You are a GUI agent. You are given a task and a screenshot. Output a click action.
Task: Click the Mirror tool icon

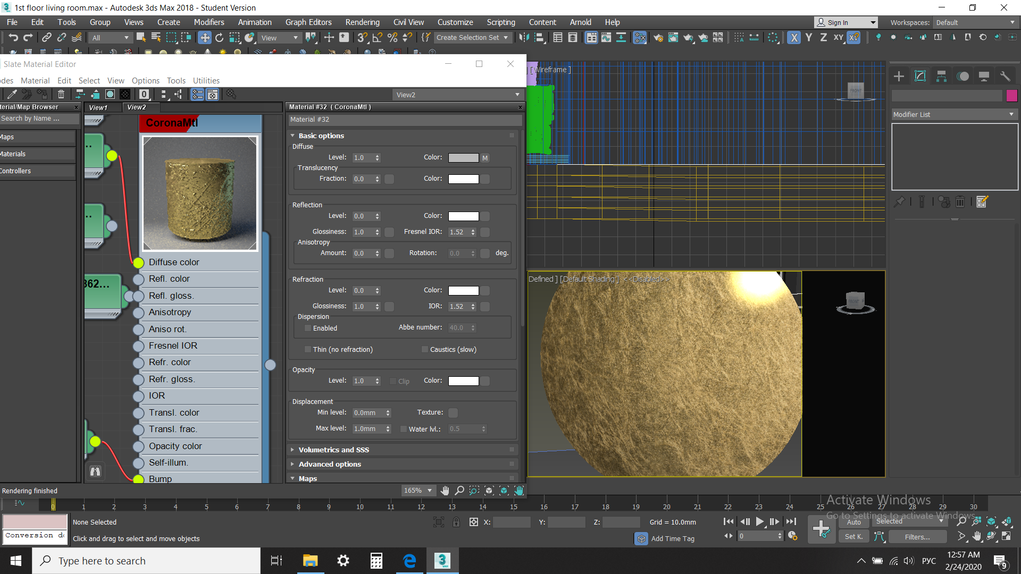click(x=524, y=37)
